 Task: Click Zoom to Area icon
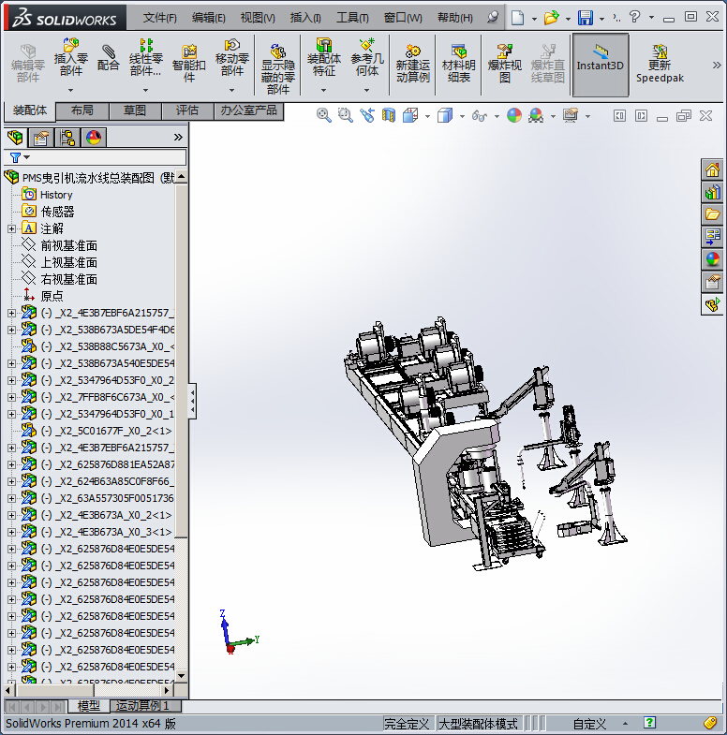point(345,115)
